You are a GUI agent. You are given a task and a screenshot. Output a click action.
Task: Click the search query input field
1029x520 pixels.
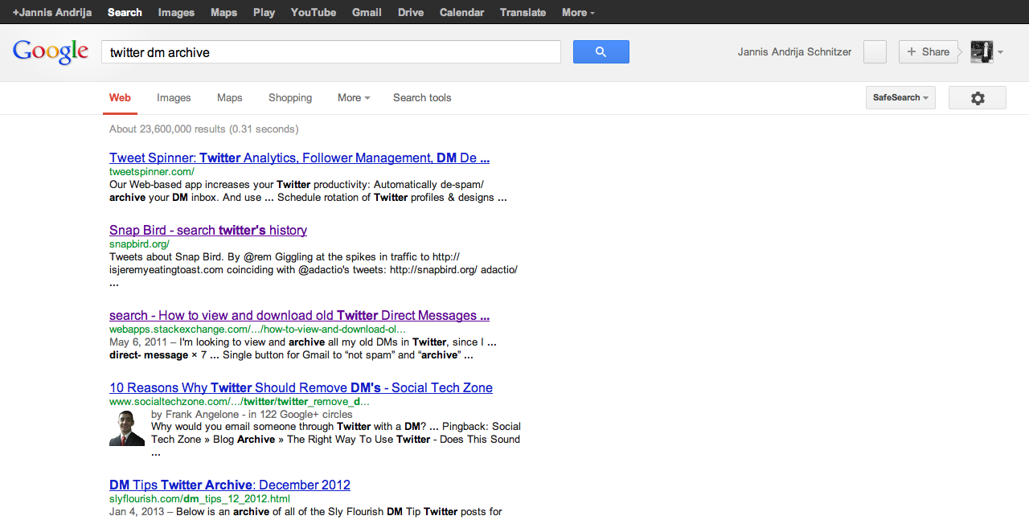point(330,52)
